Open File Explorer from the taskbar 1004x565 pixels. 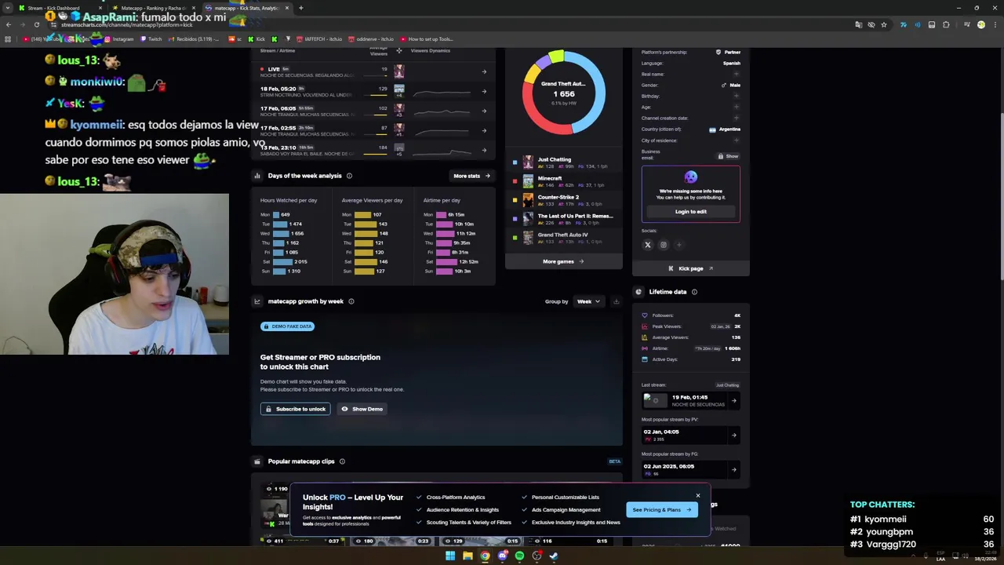[467, 556]
